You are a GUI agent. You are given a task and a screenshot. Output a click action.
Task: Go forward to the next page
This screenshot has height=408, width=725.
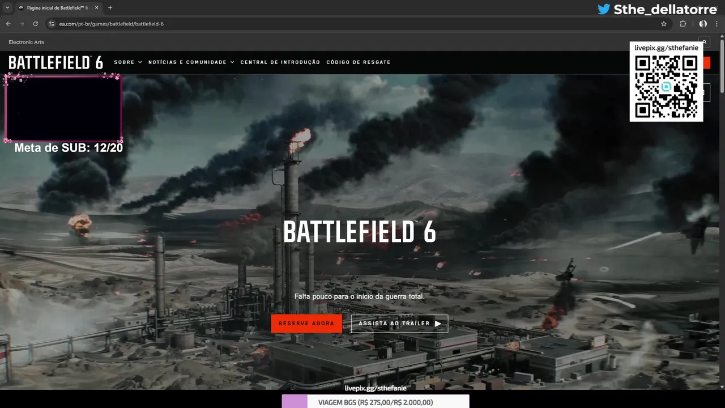[x=22, y=24]
